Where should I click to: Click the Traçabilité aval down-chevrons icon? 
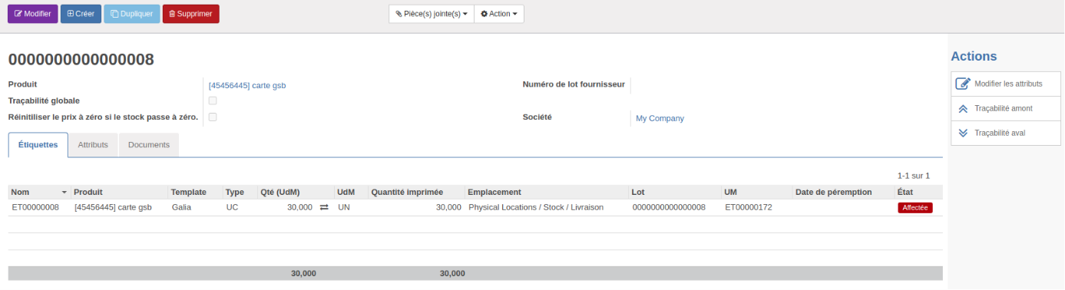(963, 133)
